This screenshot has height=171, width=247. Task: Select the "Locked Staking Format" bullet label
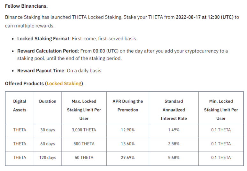pos(43,39)
